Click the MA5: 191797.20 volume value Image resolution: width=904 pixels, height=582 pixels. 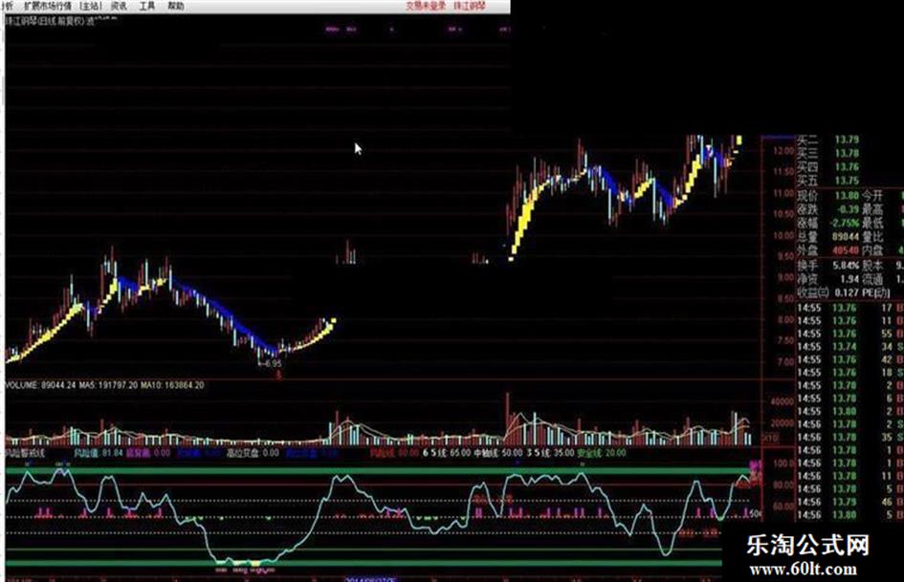(108, 385)
